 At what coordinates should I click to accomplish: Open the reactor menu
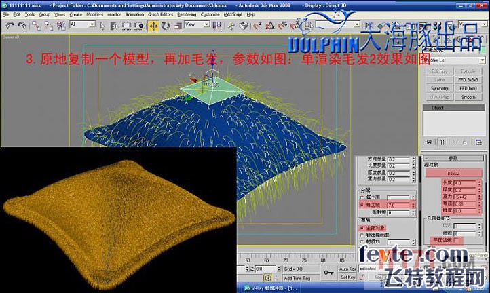click(x=114, y=14)
